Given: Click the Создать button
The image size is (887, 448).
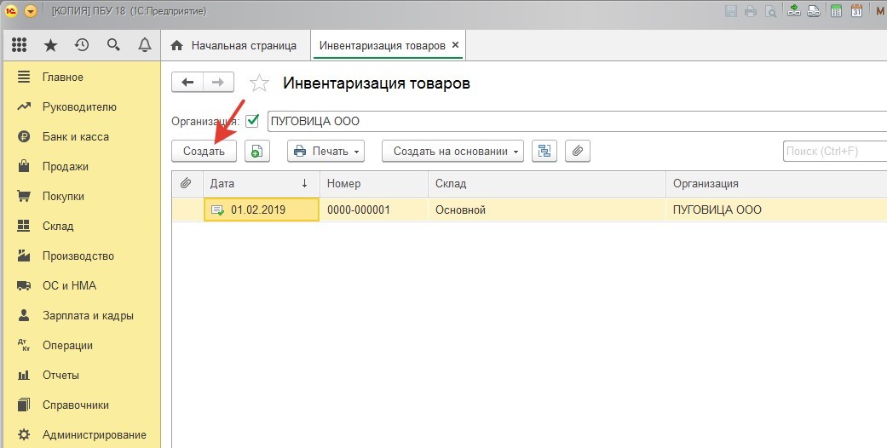Looking at the screenshot, I should pos(204,152).
